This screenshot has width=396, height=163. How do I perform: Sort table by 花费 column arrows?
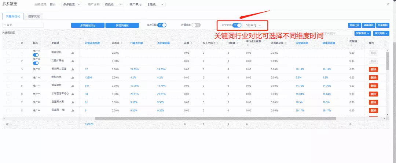click(x=191, y=43)
